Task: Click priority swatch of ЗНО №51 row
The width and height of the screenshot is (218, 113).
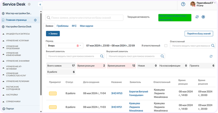Action: tap(53, 107)
